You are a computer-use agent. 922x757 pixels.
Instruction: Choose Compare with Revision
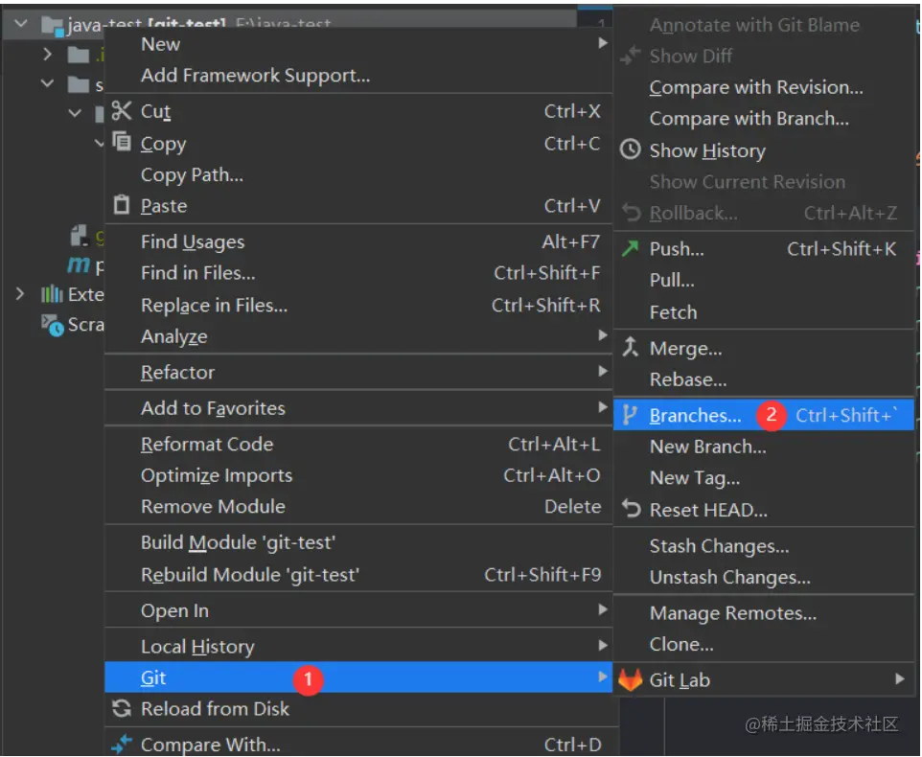click(x=763, y=87)
